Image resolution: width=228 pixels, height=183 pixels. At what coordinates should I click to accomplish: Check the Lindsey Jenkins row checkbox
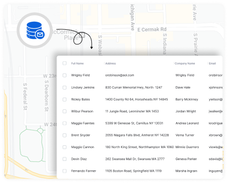pos(65,88)
